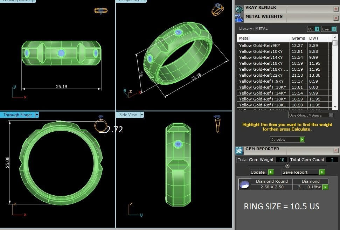Click the Looking Down view ring icon
Screen dimensions: 340x230
click(100, 11)
